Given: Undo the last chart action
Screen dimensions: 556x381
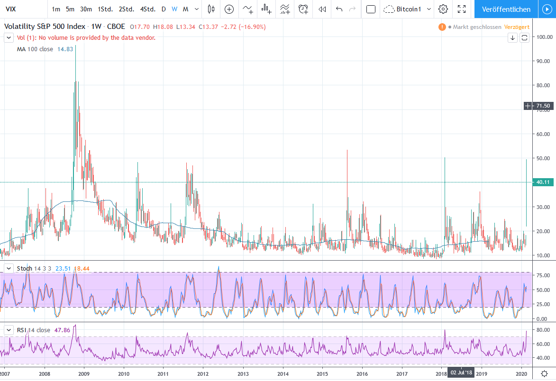Looking at the screenshot, I should click(x=339, y=9).
